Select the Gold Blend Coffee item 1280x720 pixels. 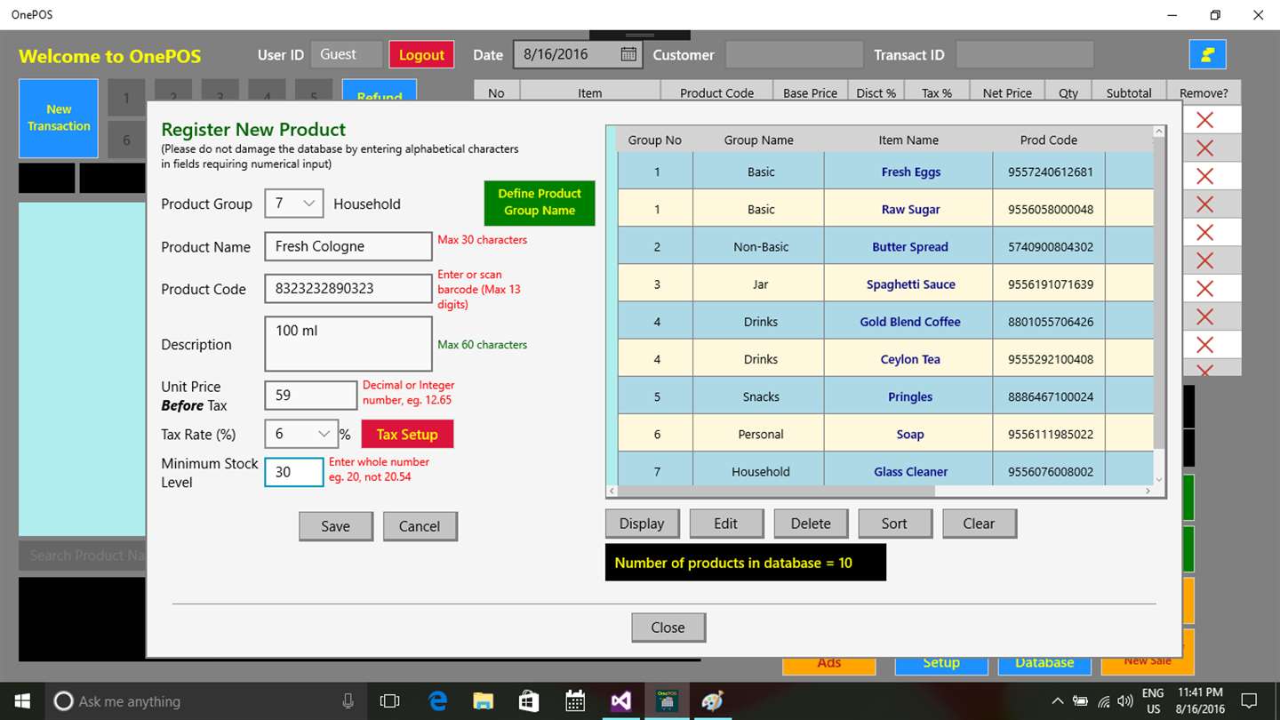(910, 322)
